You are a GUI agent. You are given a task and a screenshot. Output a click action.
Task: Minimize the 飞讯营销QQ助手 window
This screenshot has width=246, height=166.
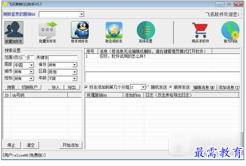coord(220,4)
